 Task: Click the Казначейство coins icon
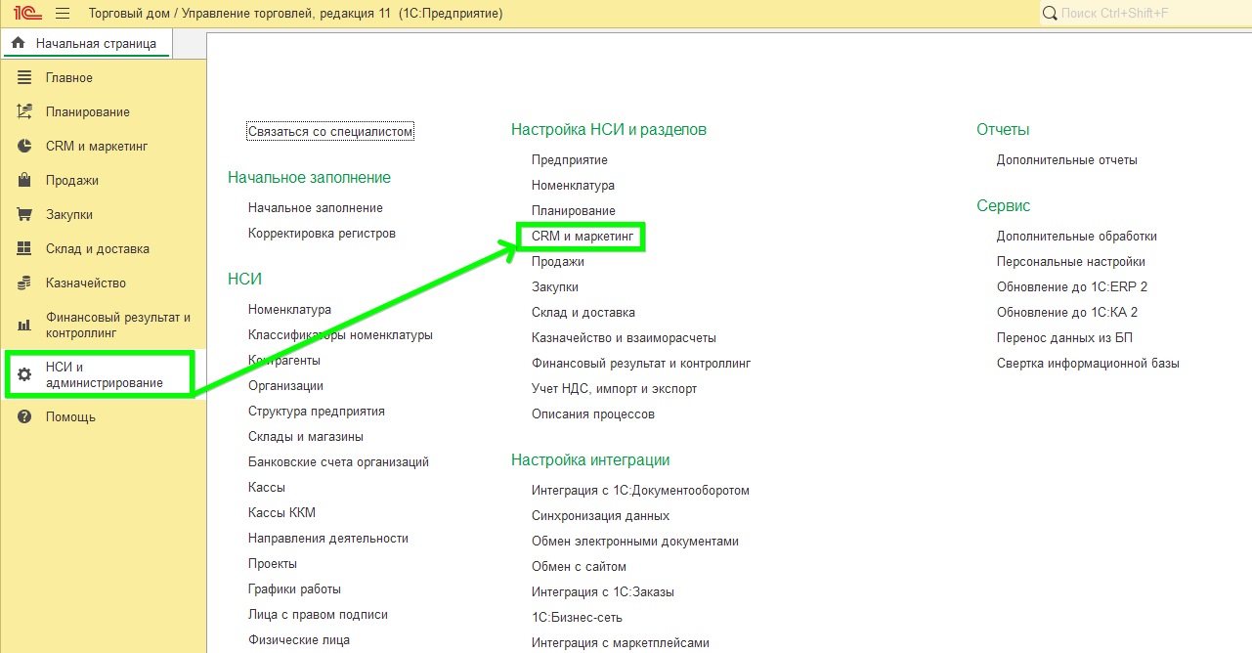(x=24, y=283)
